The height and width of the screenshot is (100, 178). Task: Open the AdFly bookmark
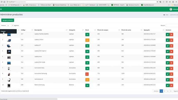click(30, 5)
